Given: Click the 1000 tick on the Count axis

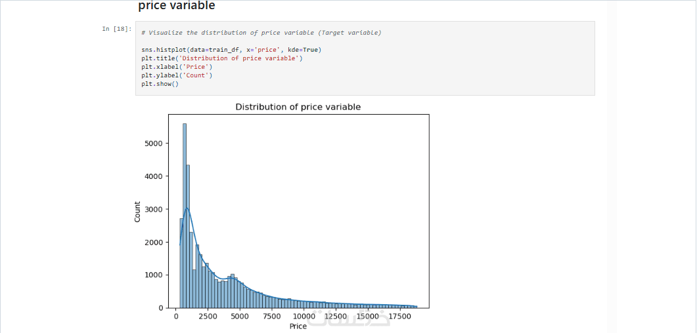Looking at the screenshot, I should [155, 275].
